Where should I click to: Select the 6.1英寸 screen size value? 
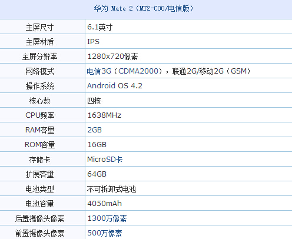point(99,27)
